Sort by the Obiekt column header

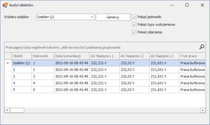click(22, 56)
